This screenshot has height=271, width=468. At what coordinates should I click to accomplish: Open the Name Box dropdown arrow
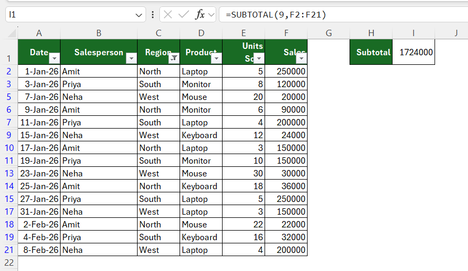pos(139,15)
